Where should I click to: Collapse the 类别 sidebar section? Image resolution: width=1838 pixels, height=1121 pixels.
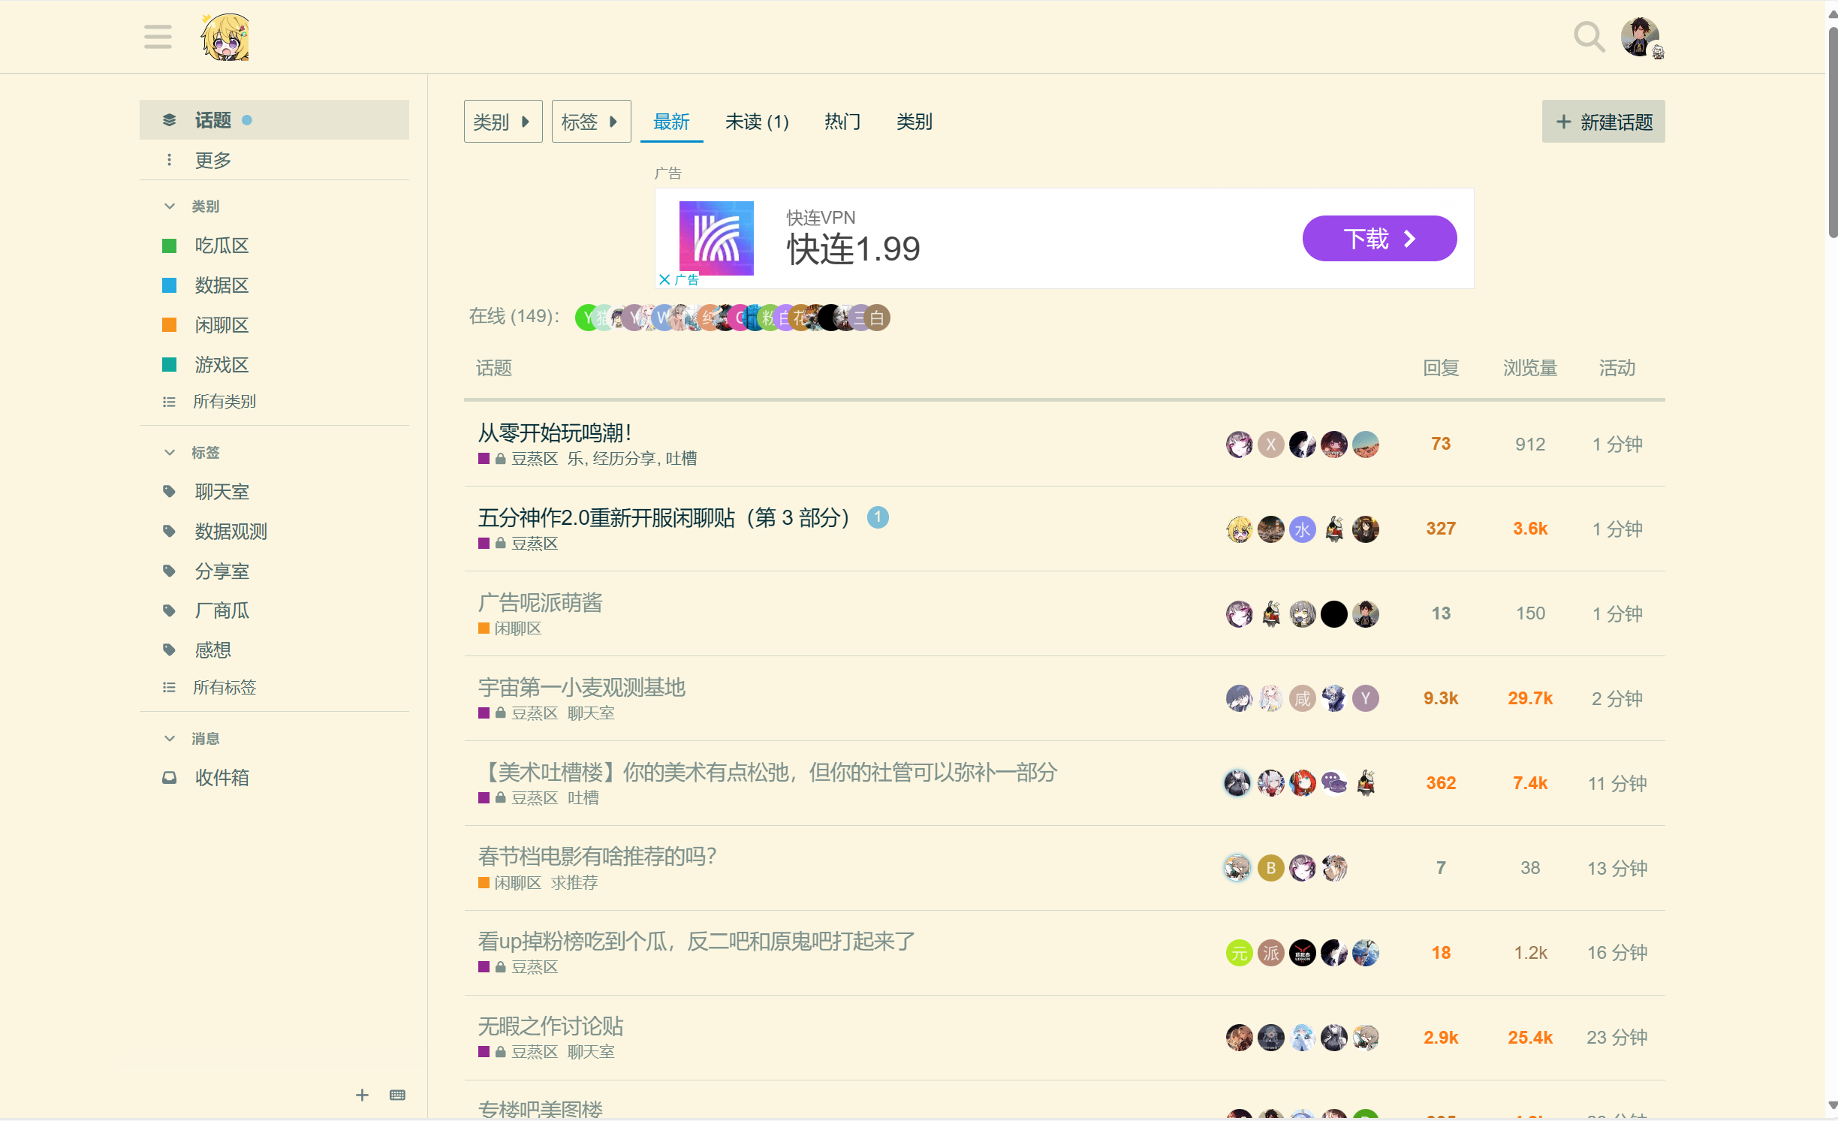[x=170, y=206]
